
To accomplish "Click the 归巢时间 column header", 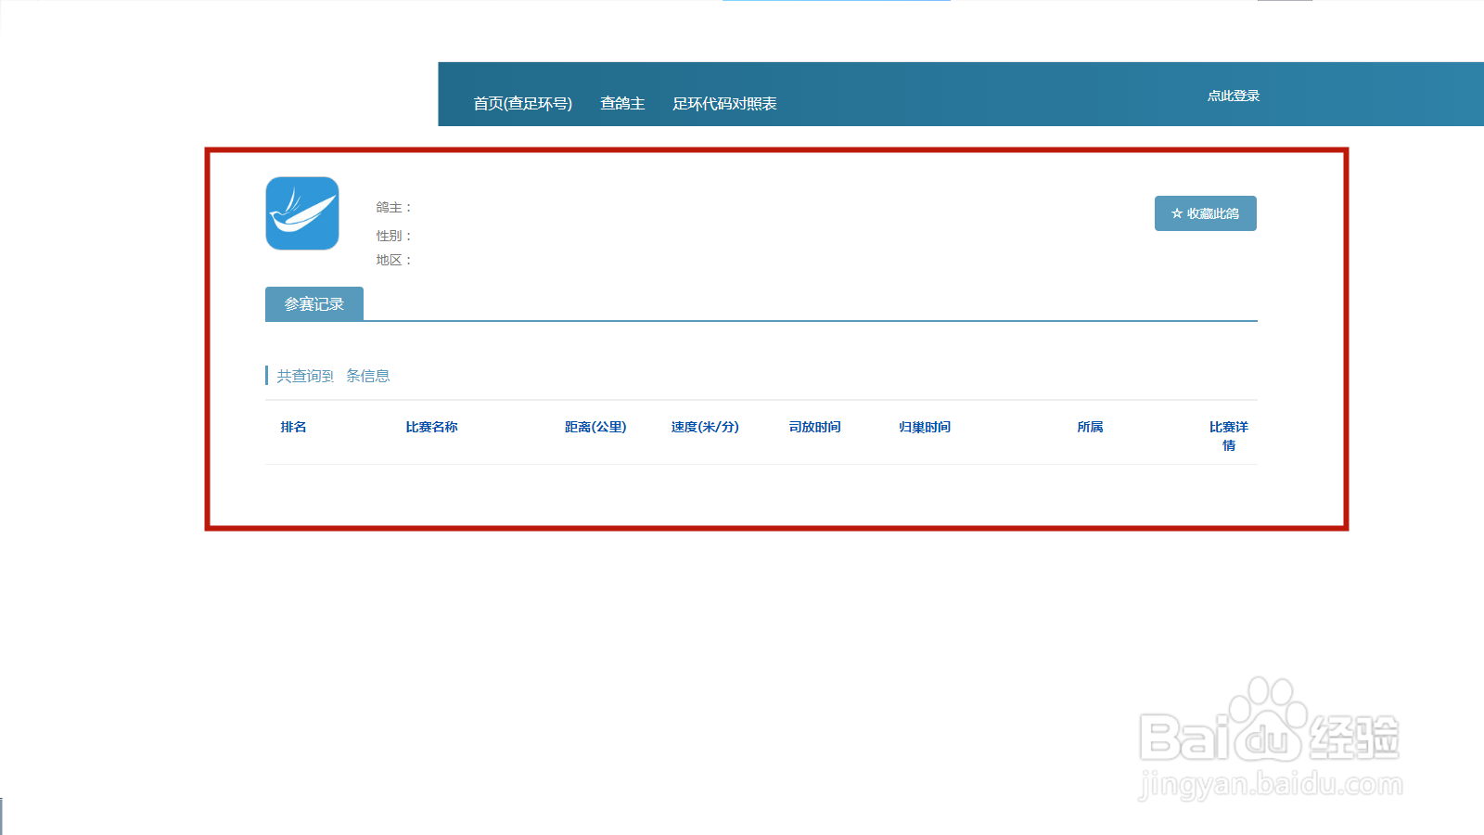I will coord(924,427).
